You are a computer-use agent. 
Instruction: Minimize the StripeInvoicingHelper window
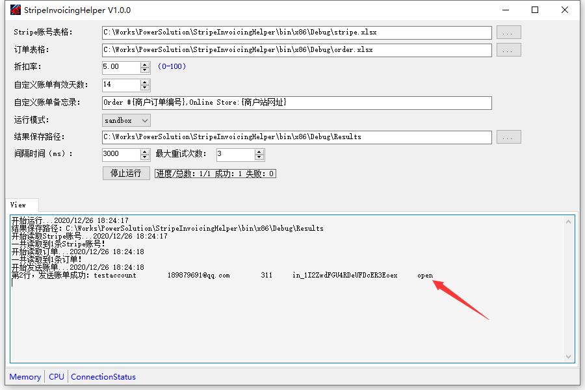(506, 10)
